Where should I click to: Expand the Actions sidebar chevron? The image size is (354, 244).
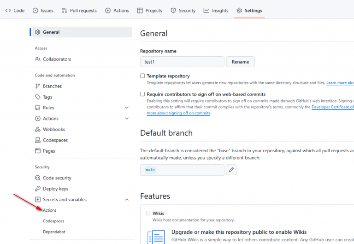pyautogui.click(x=127, y=119)
